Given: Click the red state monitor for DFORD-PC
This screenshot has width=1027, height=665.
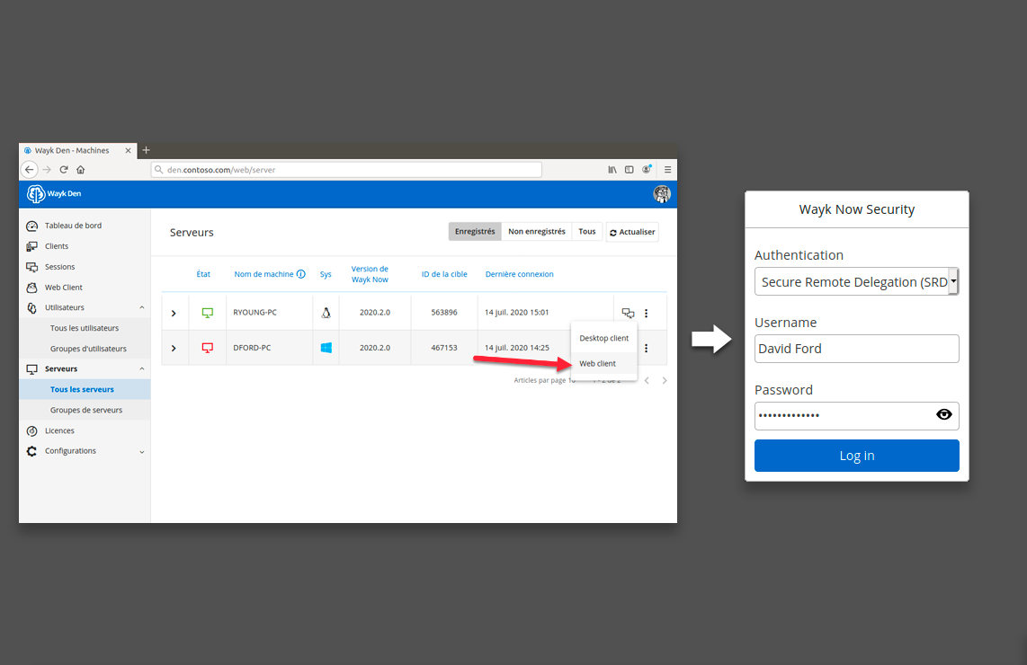Looking at the screenshot, I should (207, 348).
